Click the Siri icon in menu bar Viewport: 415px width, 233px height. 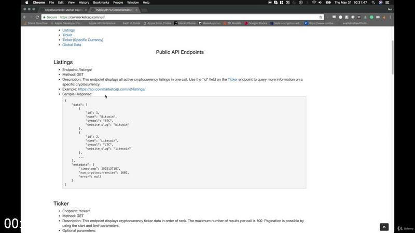click(x=381, y=3)
